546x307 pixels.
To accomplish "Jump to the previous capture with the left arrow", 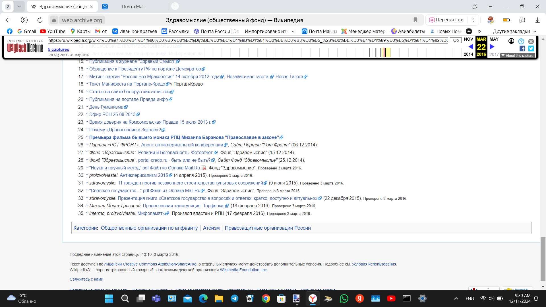I will coord(471,47).
